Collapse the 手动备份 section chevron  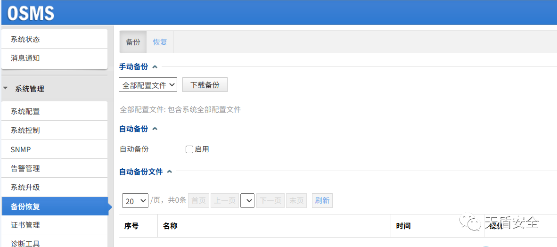point(155,66)
